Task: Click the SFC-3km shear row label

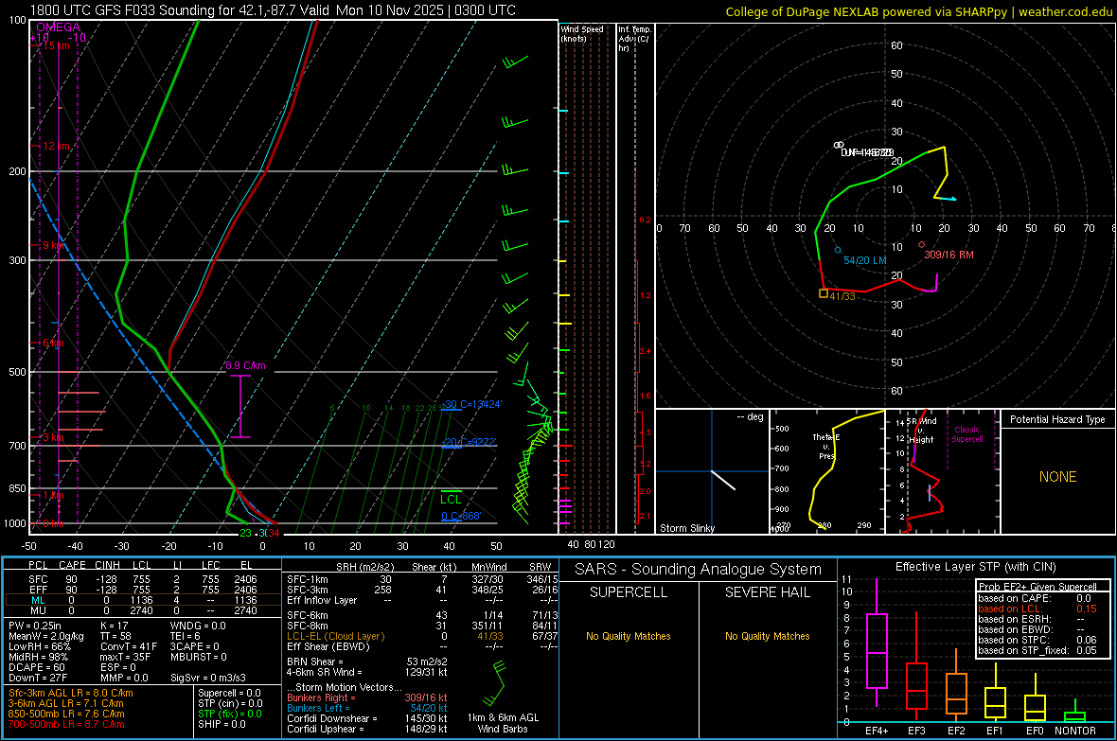Action: (x=308, y=590)
